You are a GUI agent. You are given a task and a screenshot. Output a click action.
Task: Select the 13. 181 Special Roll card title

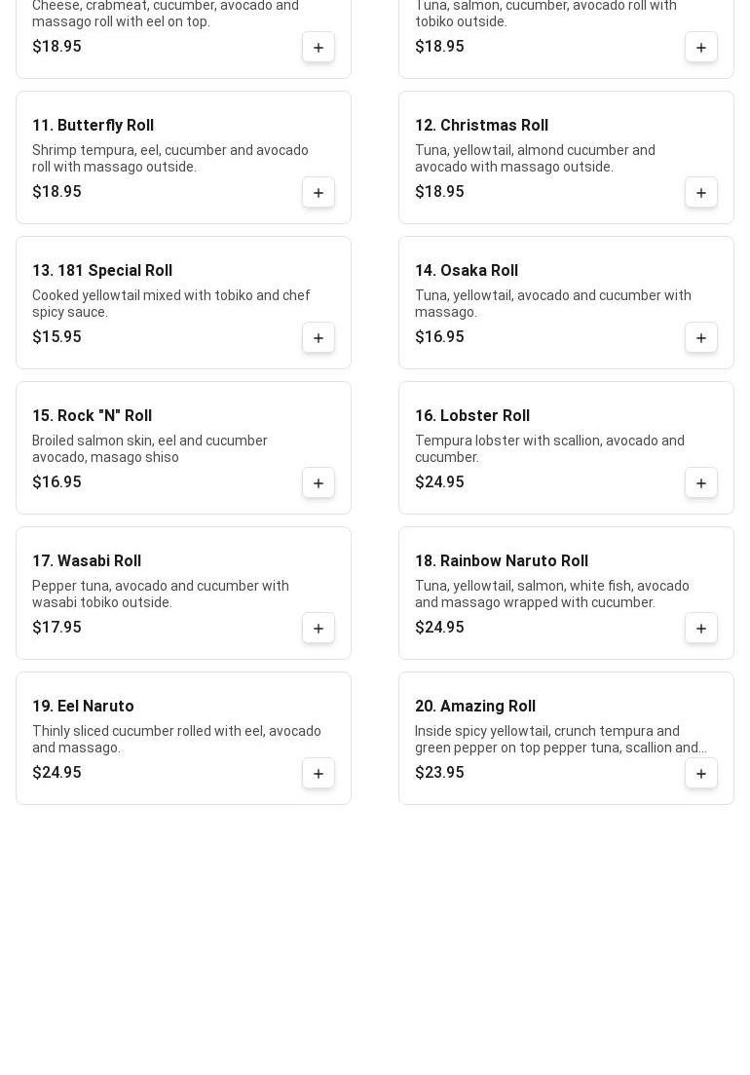[x=102, y=271]
